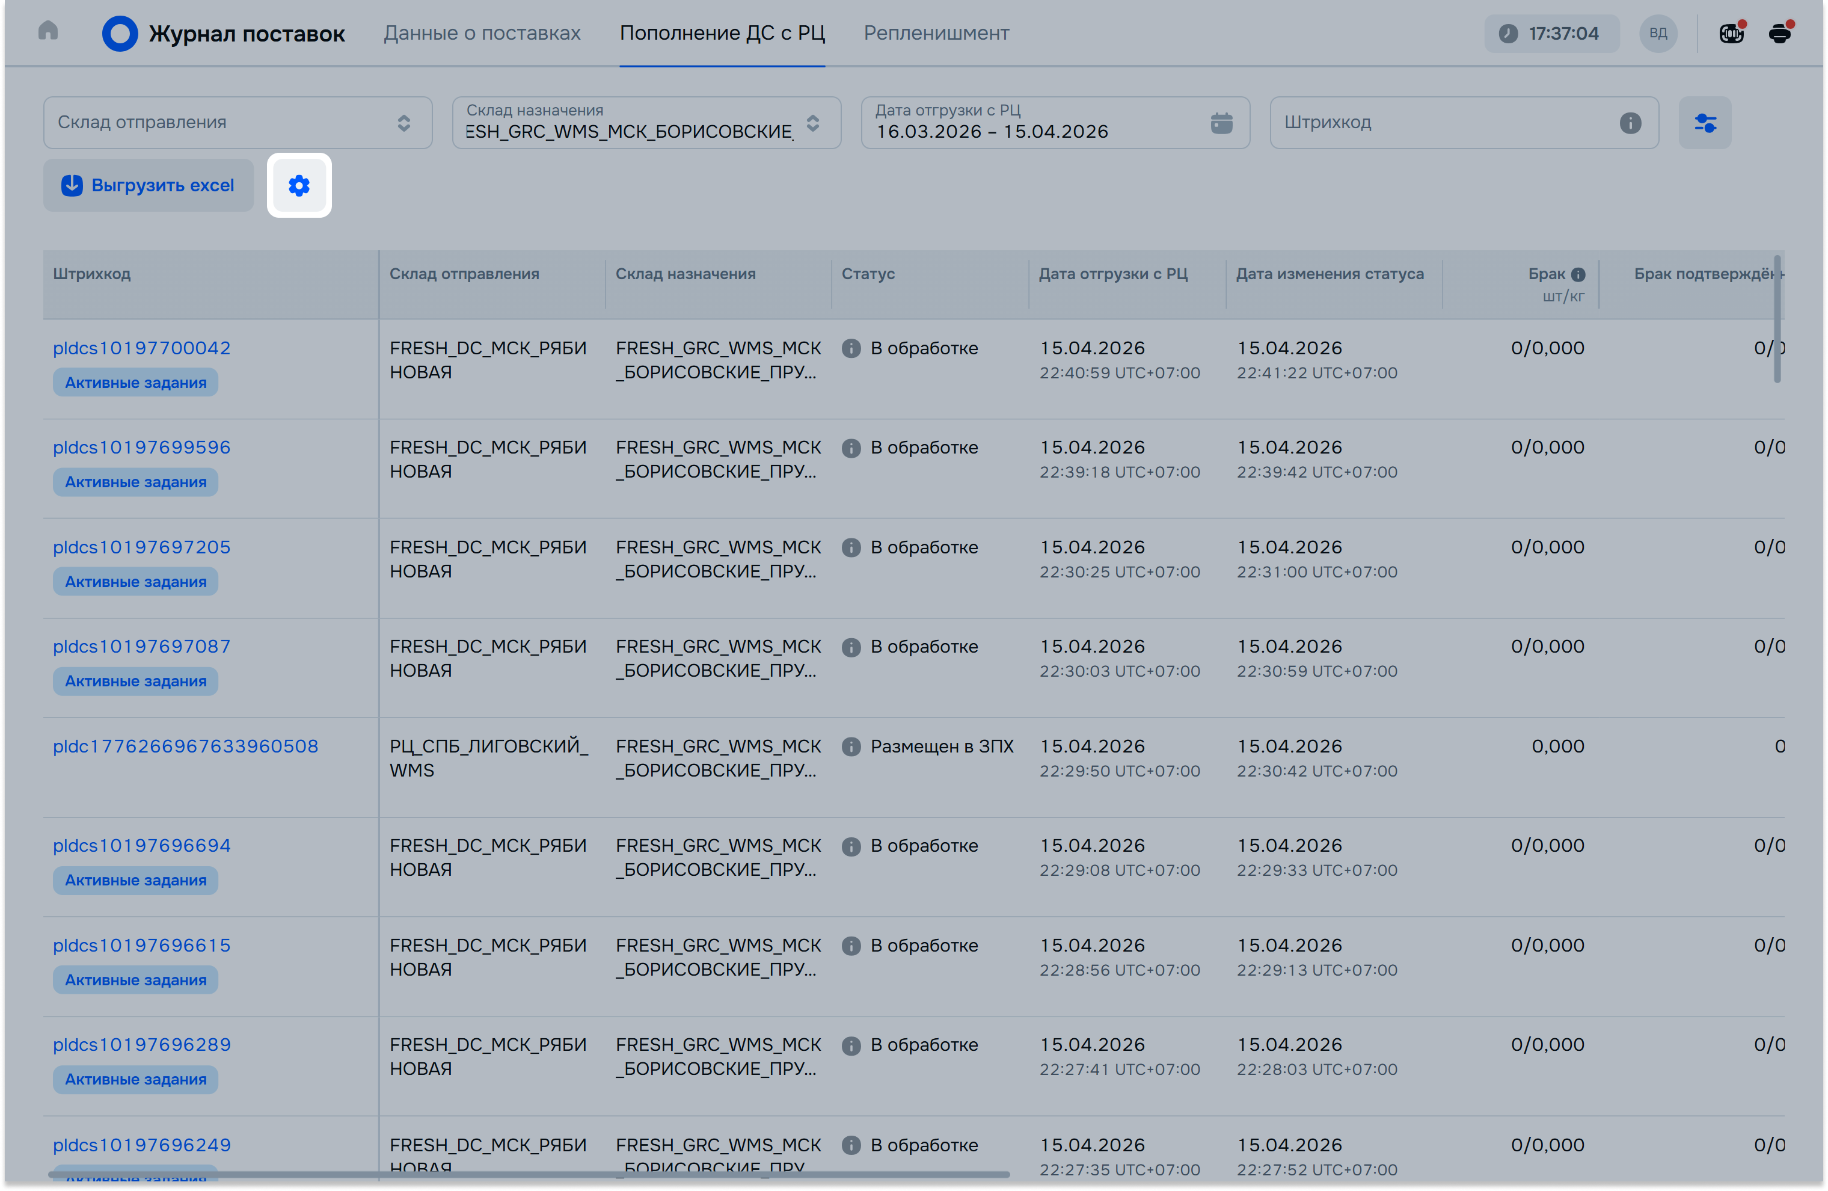Click Активные задания badge under pldcs10197696615
1828x1191 pixels.
(x=135, y=980)
